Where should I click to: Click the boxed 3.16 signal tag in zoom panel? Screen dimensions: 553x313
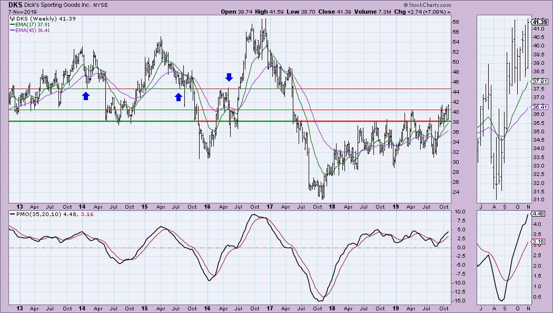click(x=539, y=242)
